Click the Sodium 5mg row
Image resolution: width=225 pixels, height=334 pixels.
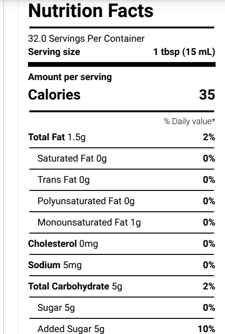122,265
